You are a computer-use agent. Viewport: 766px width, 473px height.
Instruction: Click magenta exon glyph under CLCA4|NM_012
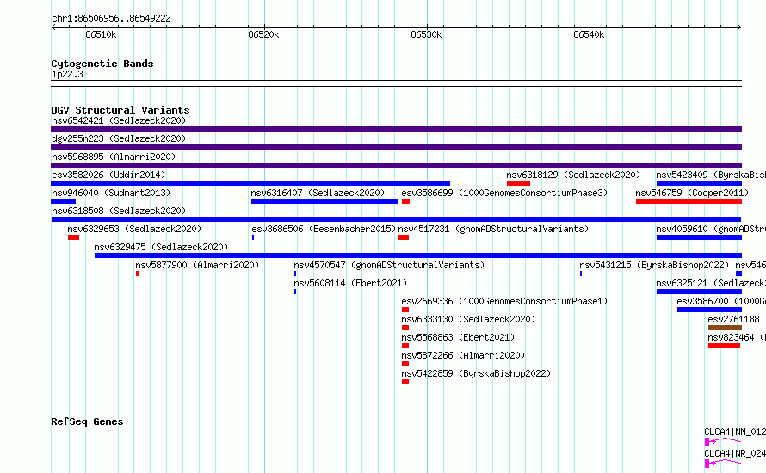707,442
